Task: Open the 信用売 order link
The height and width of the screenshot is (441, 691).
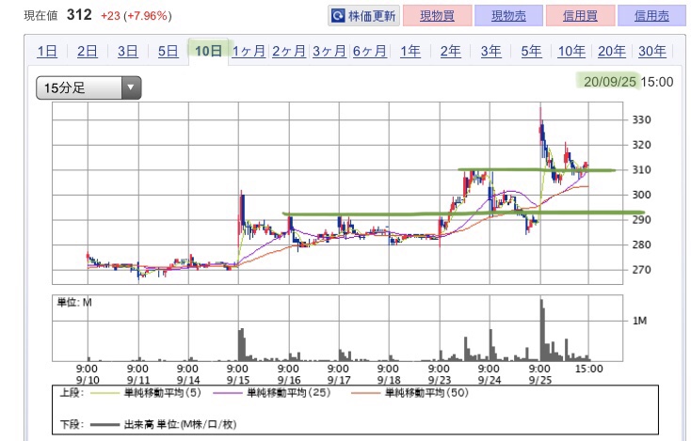Action: coord(651,16)
